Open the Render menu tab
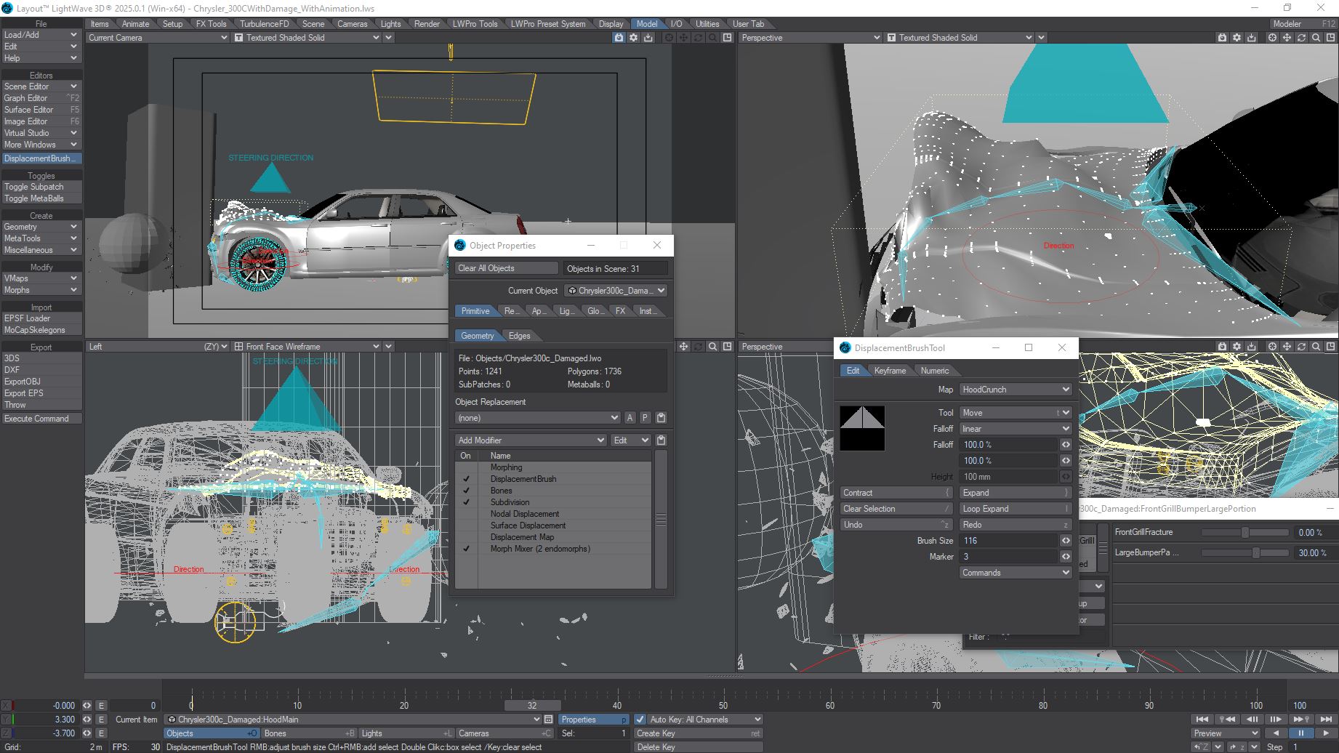The width and height of the screenshot is (1339, 753). pyautogui.click(x=427, y=24)
